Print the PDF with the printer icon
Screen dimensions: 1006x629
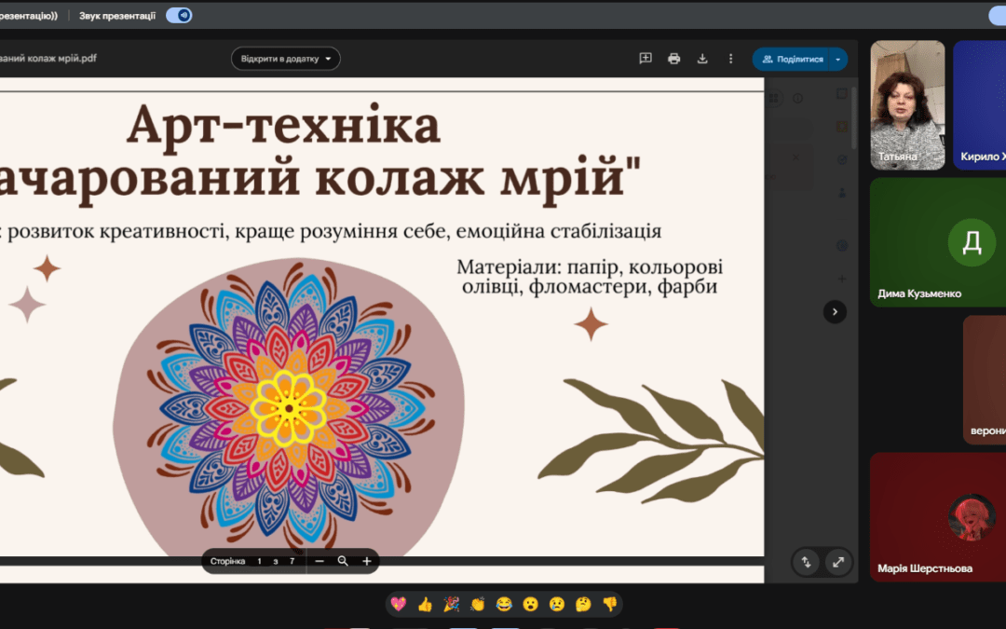click(673, 59)
